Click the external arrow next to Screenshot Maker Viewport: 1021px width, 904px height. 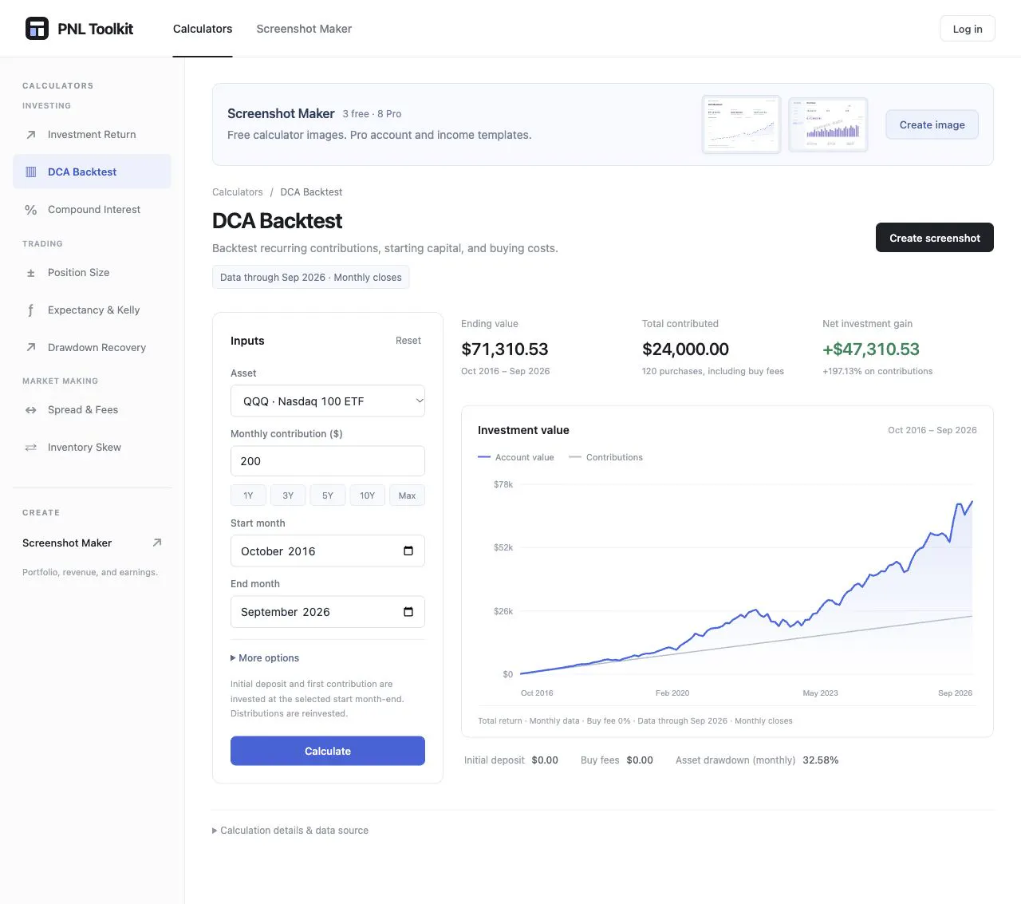tap(157, 543)
